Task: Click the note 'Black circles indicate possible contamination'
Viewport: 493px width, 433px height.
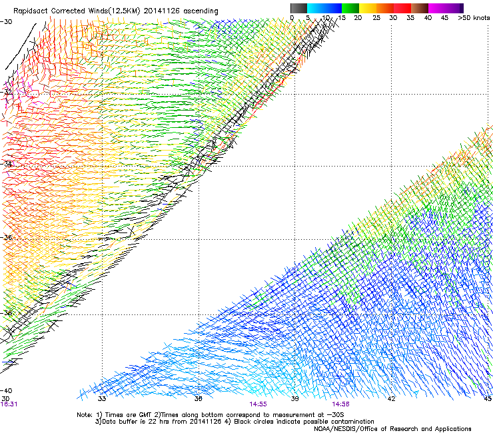Action: [304, 422]
